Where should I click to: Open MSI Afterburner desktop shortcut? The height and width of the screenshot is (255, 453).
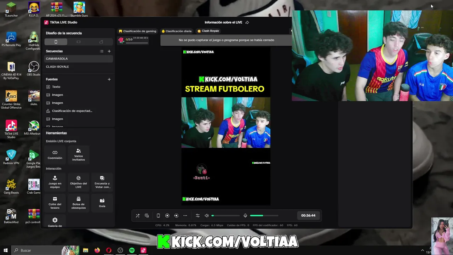click(x=34, y=128)
